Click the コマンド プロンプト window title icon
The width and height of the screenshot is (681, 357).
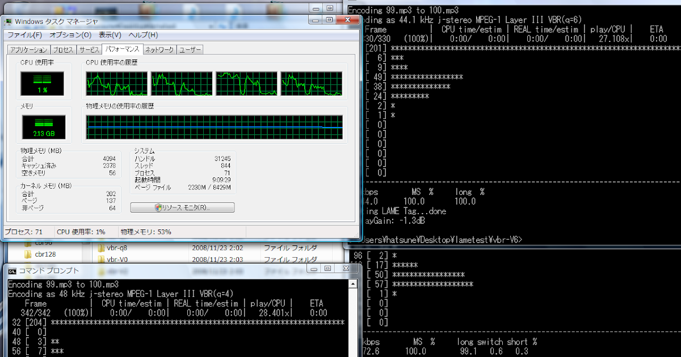(x=12, y=270)
